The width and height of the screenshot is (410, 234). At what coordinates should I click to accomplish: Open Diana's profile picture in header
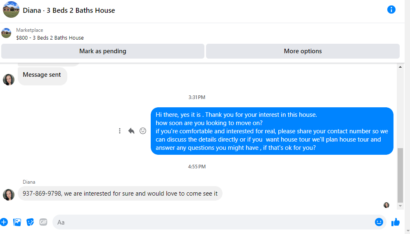click(x=11, y=9)
